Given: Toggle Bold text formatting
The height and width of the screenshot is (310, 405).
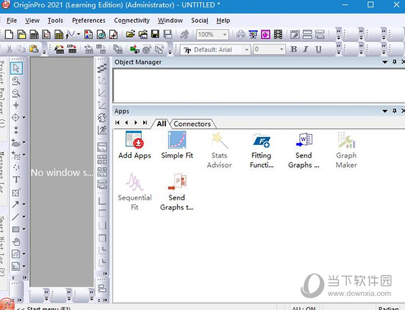Looking at the screenshot, I should tap(294, 49).
